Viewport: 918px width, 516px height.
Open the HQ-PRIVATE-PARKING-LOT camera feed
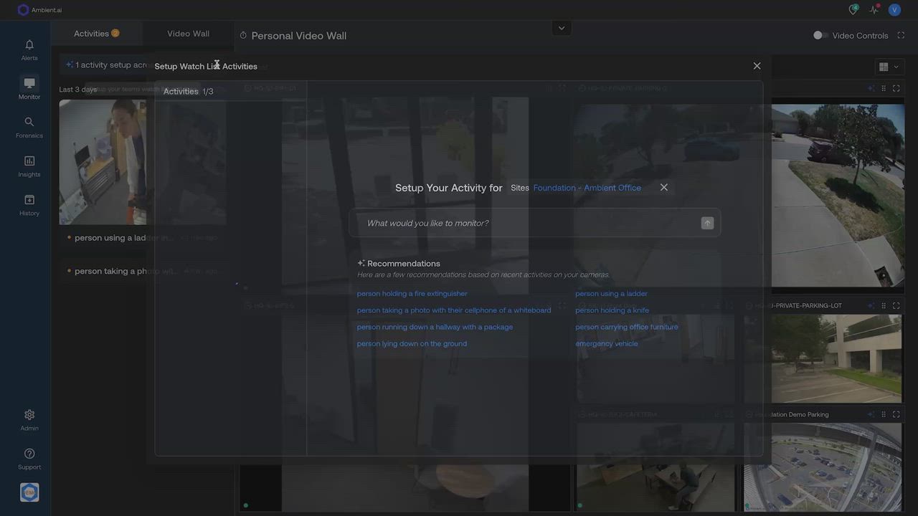coord(823,358)
